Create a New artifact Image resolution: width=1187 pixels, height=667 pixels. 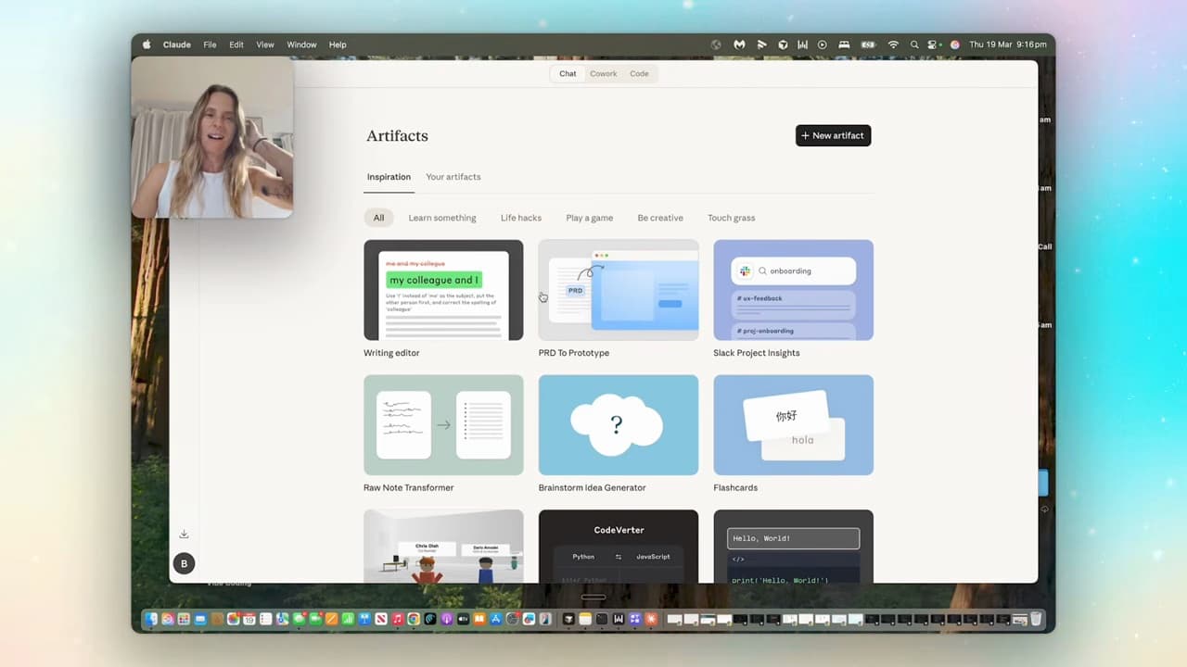(834, 135)
